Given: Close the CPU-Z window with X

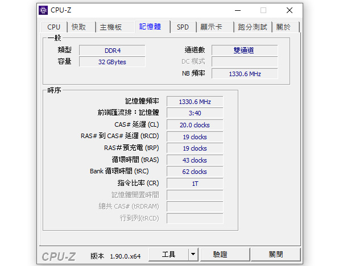Looking at the screenshot, I should pyautogui.click(x=289, y=10).
